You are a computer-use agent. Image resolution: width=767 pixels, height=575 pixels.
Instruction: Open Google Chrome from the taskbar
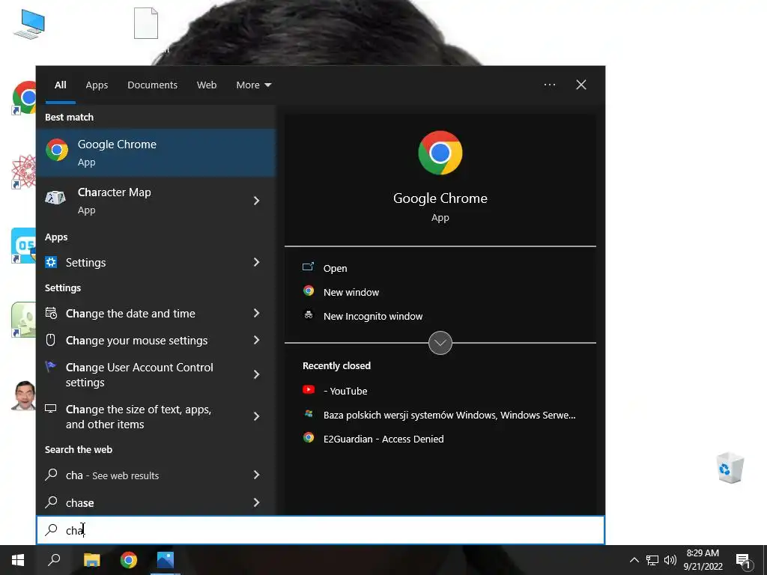129,560
